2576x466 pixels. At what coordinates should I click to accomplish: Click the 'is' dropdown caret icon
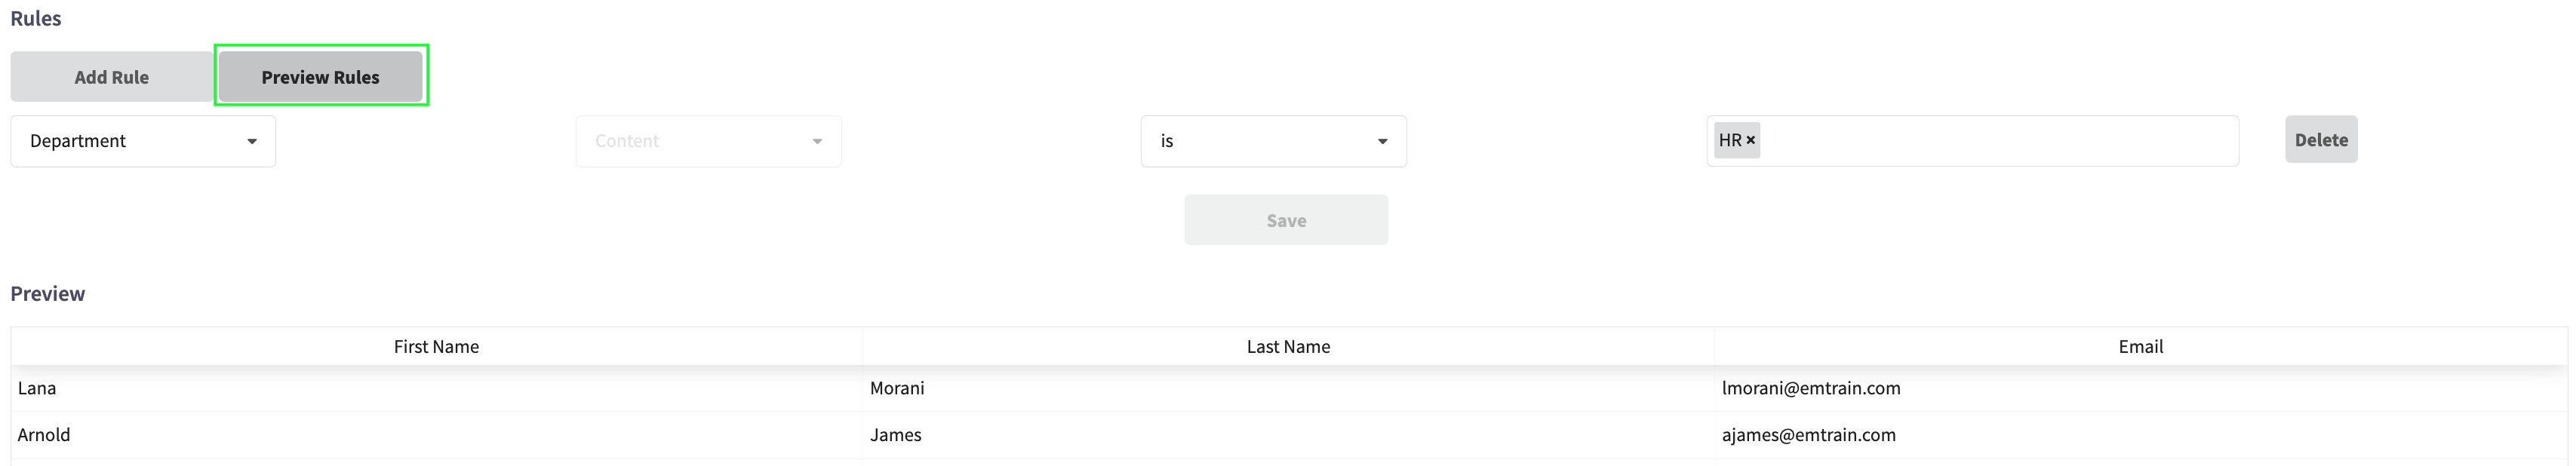[1383, 142]
